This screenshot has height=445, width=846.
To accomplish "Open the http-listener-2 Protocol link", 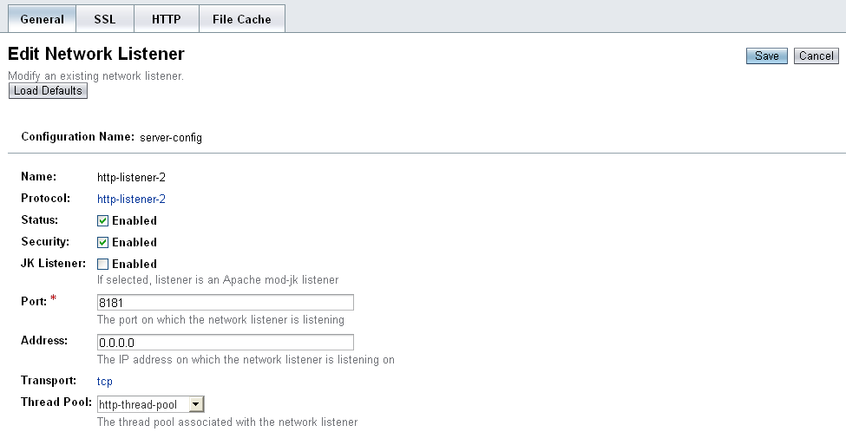I will pos(131,199).
